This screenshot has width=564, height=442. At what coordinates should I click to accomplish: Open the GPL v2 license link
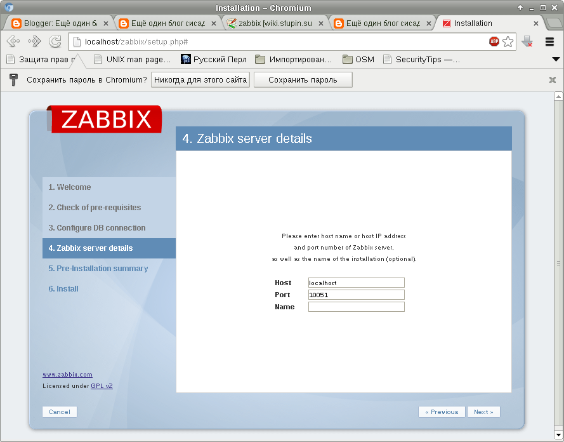(102, 386)
